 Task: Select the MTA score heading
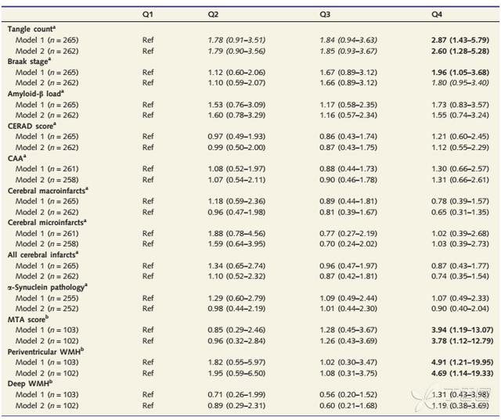[28, 319]
